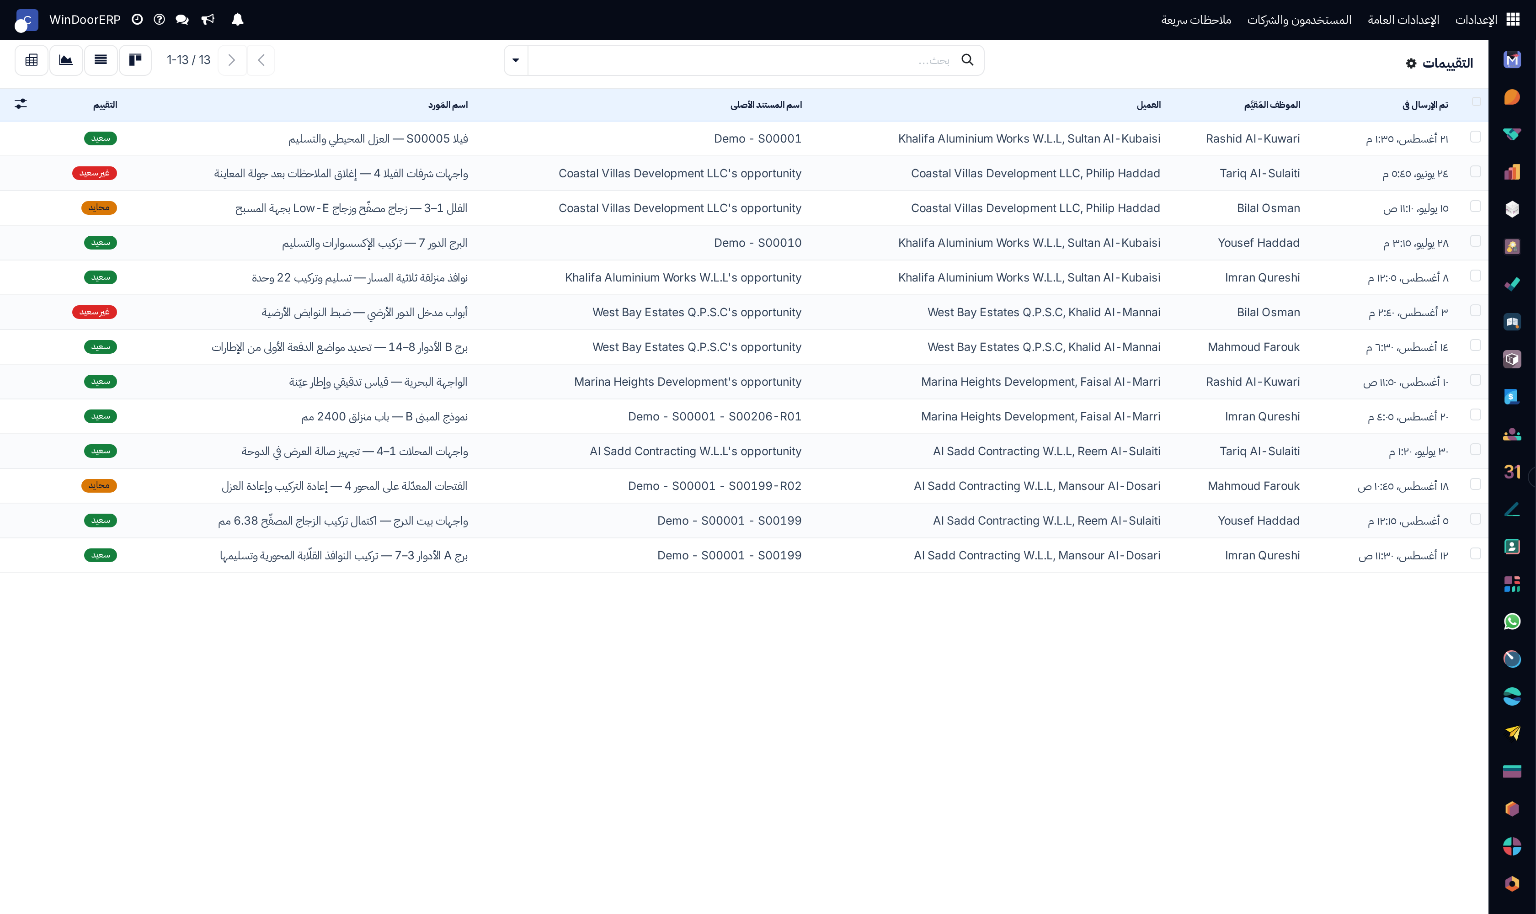Sort by the الموظف المُقيَّم column header
1536x914 pixels.
point(1272,105)
